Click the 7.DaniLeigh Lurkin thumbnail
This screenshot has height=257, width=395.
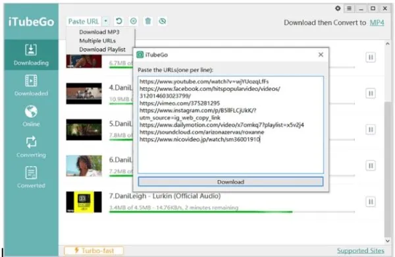tap(84, 202)
